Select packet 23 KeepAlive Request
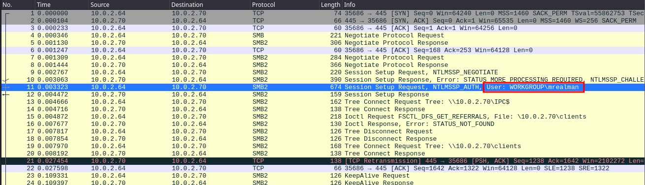 coord(322,175)
